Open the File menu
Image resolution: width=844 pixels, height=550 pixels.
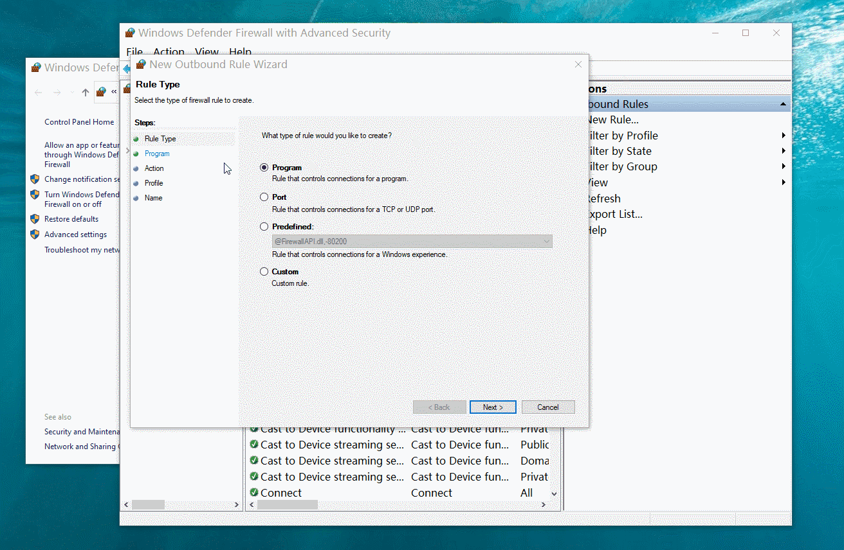pyautogui.click(x=134, y=51)
